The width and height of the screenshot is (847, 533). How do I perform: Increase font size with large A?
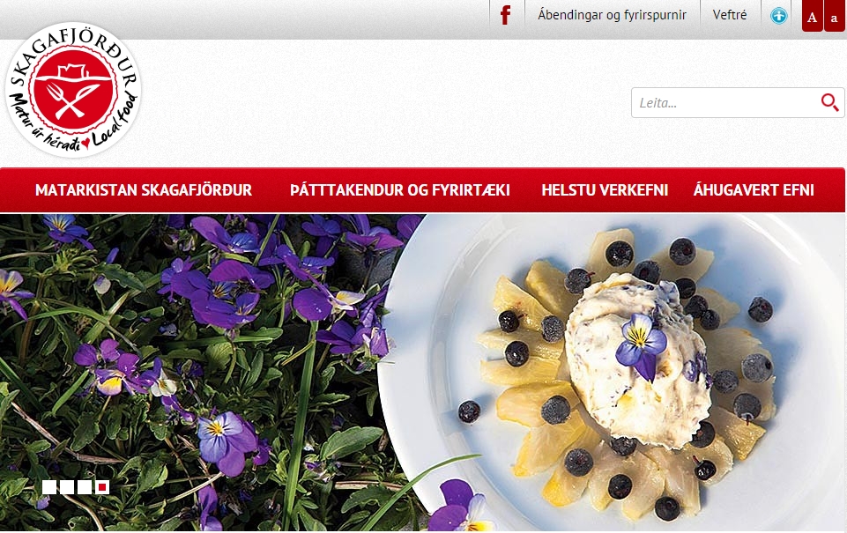pyautogui.click(x=812, y=16)
